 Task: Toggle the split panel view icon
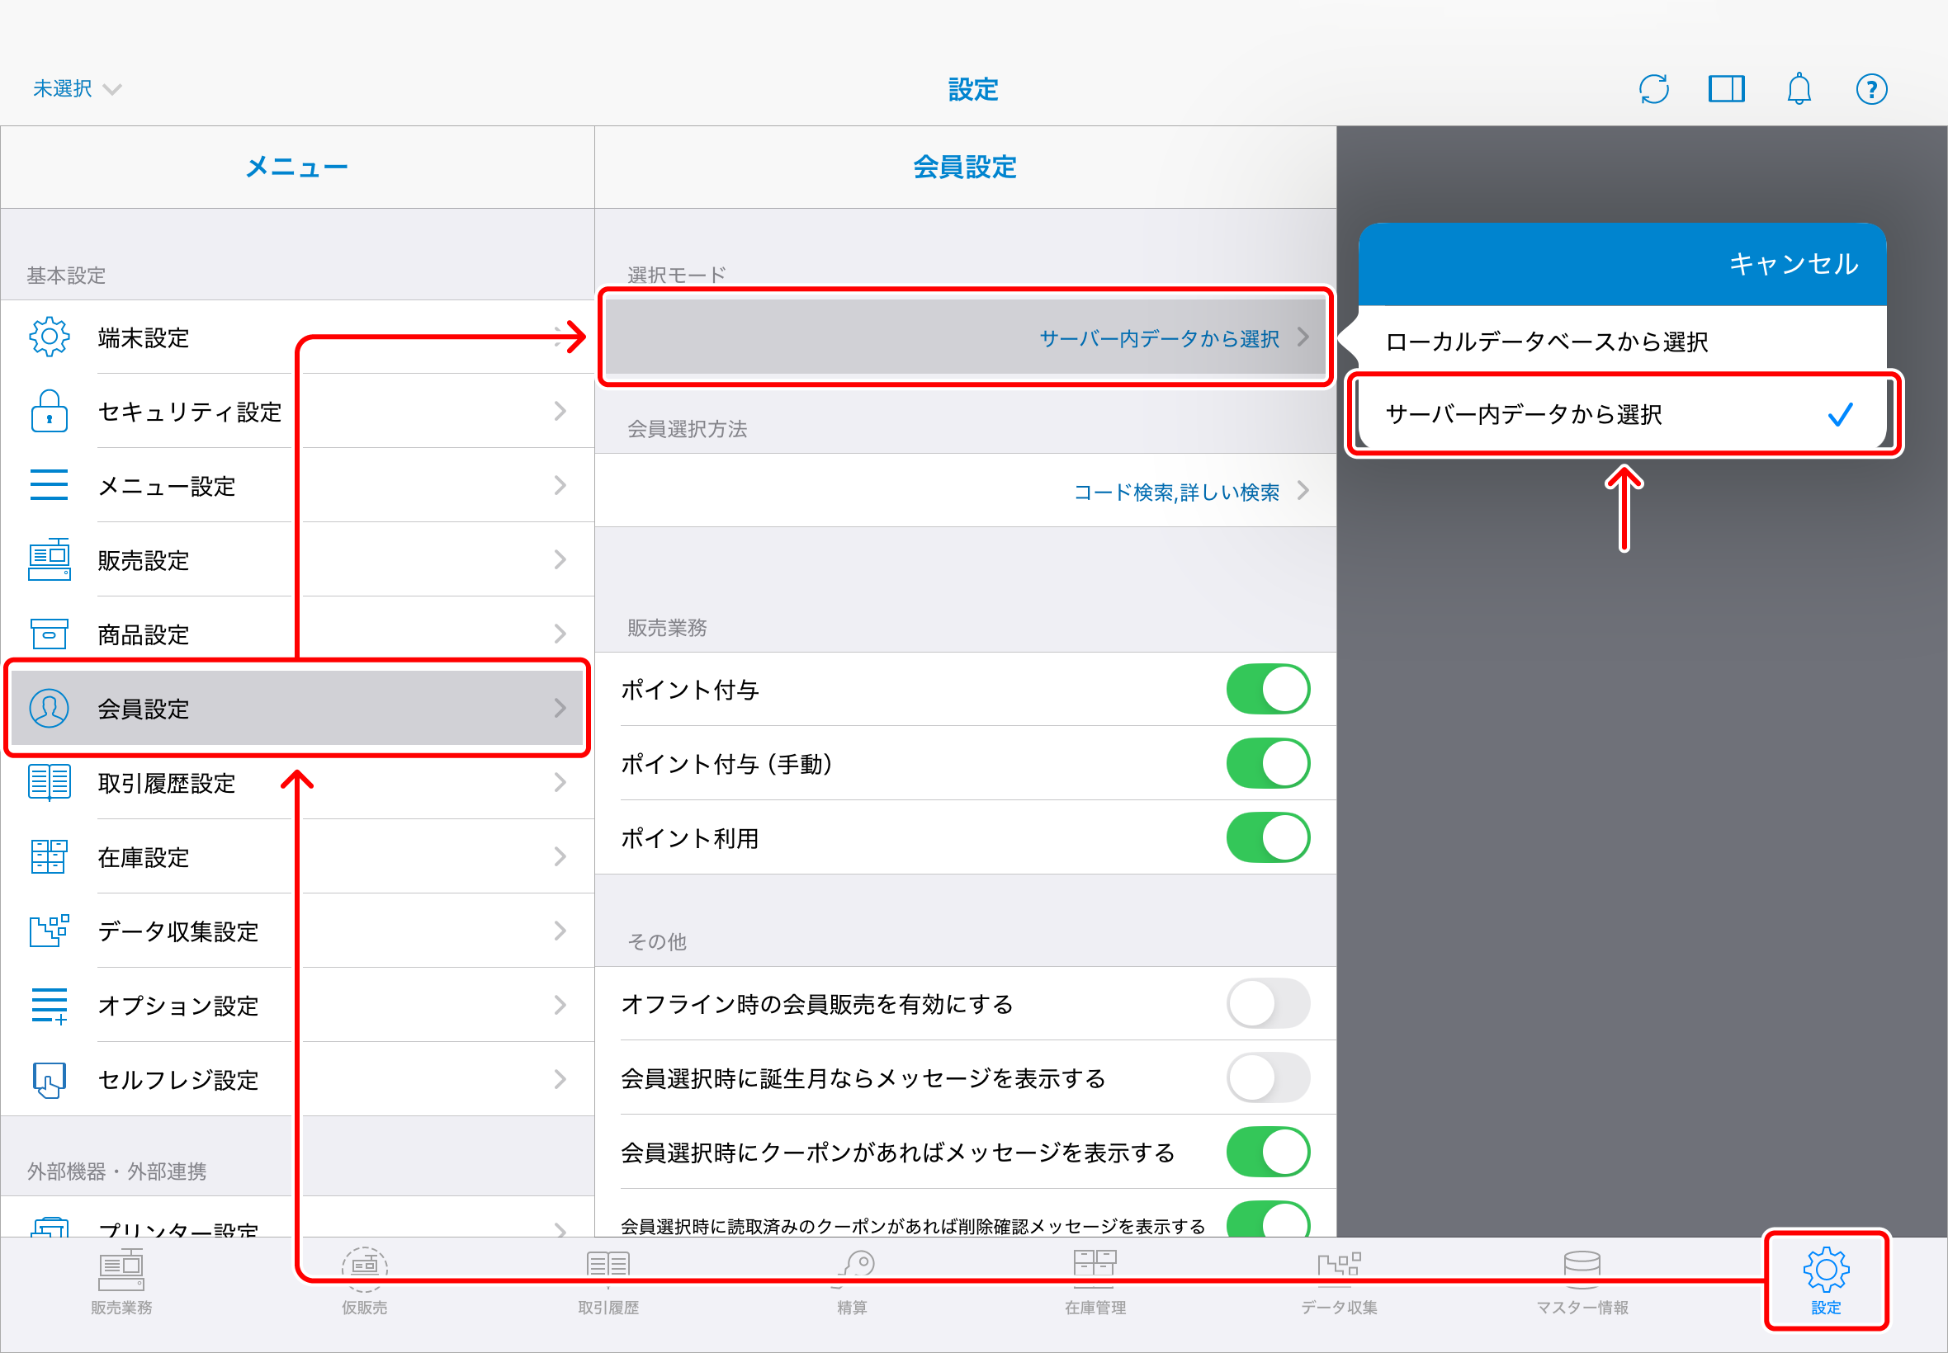click(x=1725, y=89)
